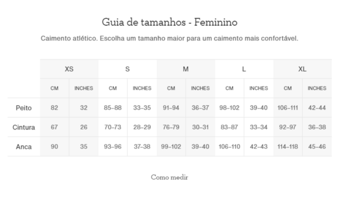
Task: Select the S size column header
Action: click(127, 69)
